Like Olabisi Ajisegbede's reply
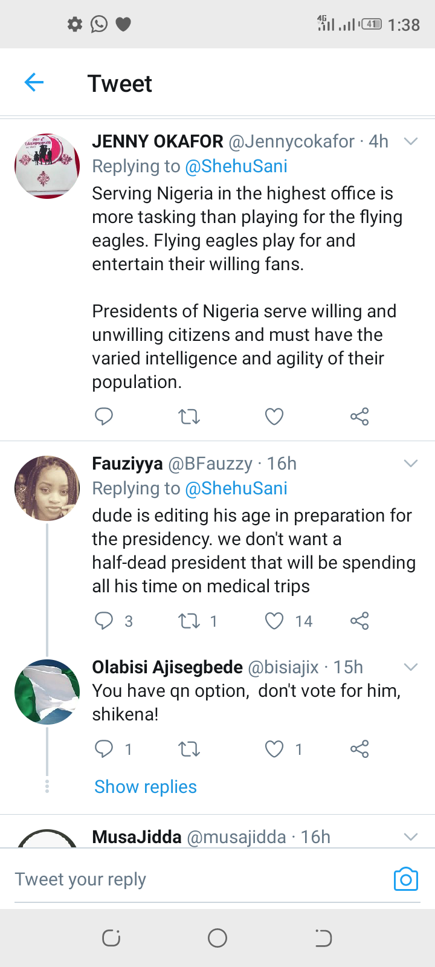The height and width of the screenshot is (967, 435). (x=274, y=749)
